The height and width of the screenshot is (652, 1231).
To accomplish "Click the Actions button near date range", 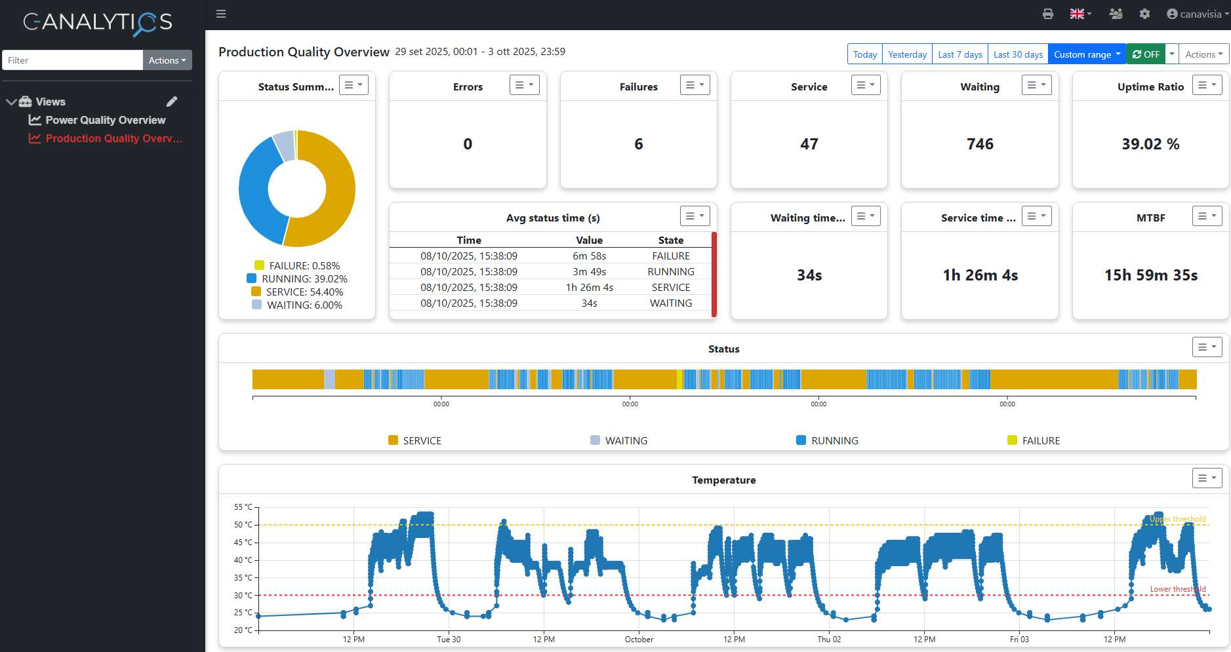I will pyautogui.click(x=1203, y=54).
